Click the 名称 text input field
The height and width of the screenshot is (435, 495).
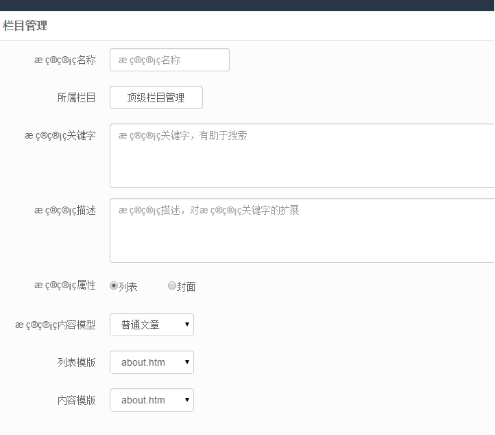[x=169, y=60]
